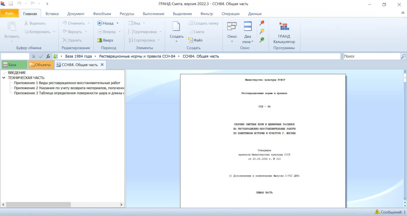Click the Два окна split icon
The height and width of the screenshot is (216, 407).
(248, 26)
